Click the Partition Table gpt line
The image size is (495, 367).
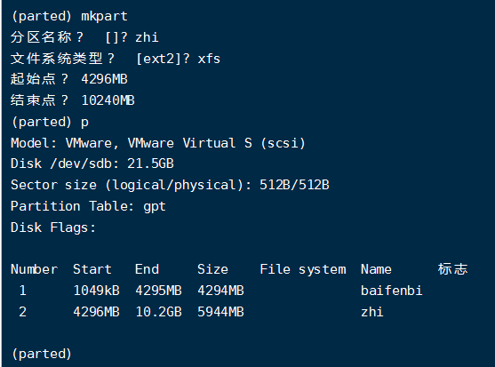(88, 206)
